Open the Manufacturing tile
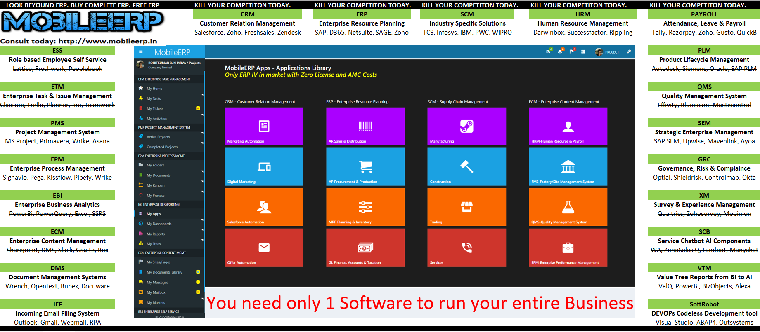The height and width of the screenshot is (332, 760). 467,126
